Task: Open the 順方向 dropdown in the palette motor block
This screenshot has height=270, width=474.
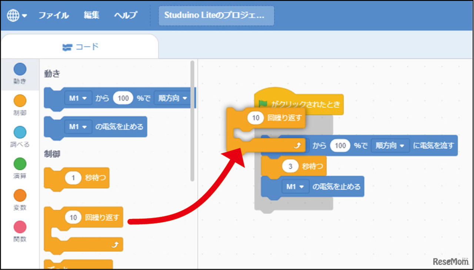Action: (x=172, y=98)
